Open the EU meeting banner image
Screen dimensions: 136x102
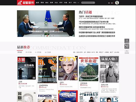tap(46, 24)
